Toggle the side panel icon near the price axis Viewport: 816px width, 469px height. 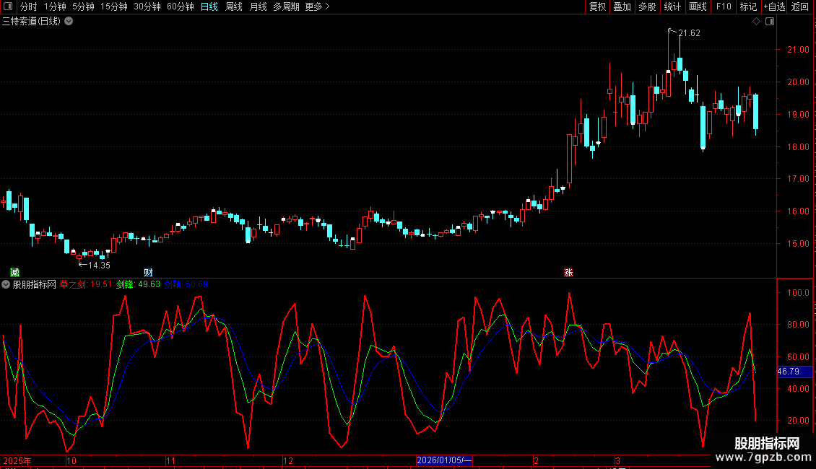770,22
